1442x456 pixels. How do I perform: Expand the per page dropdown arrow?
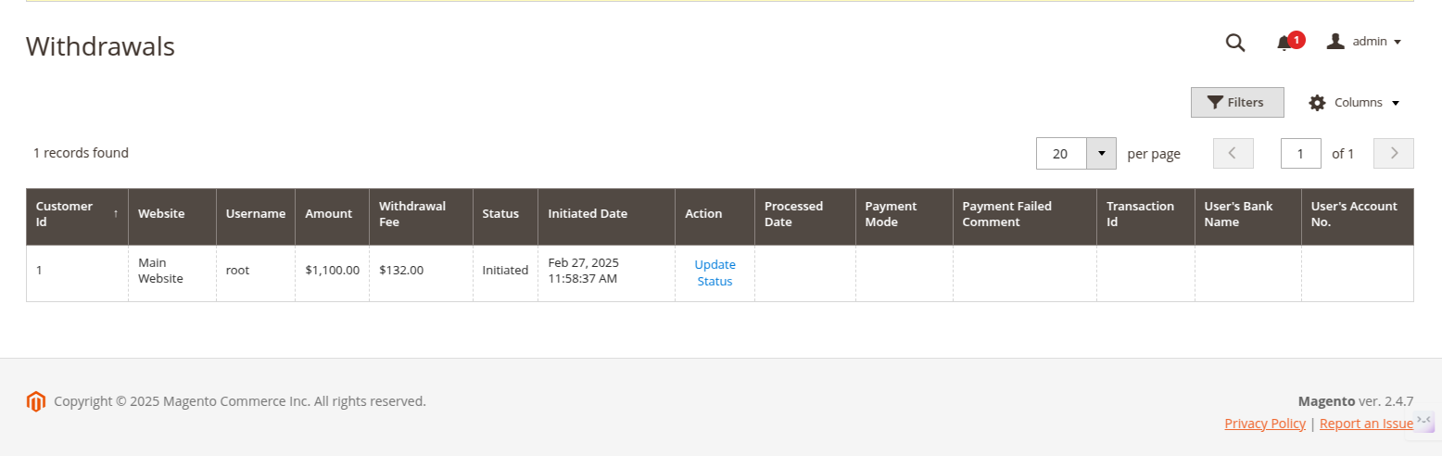1101,153
